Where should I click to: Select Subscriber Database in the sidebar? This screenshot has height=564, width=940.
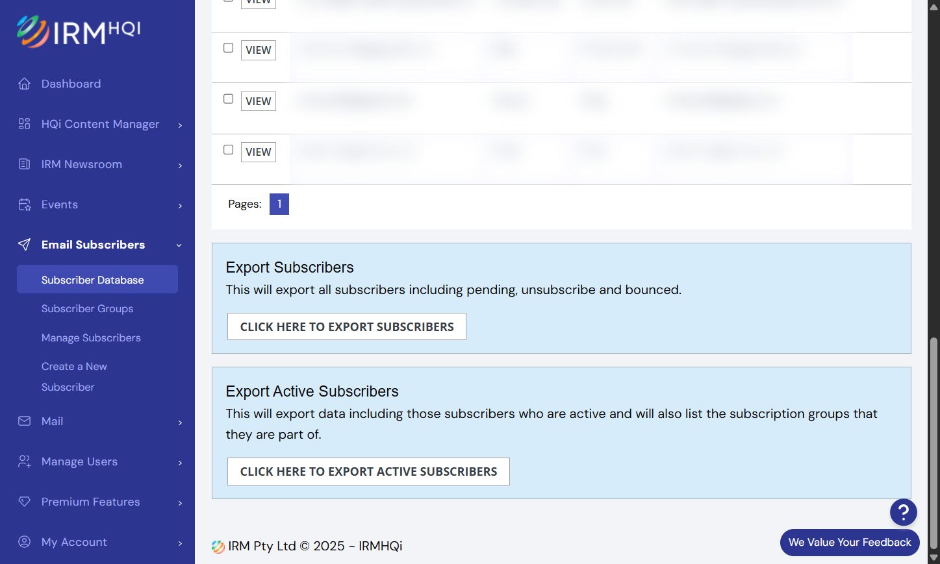97,279
